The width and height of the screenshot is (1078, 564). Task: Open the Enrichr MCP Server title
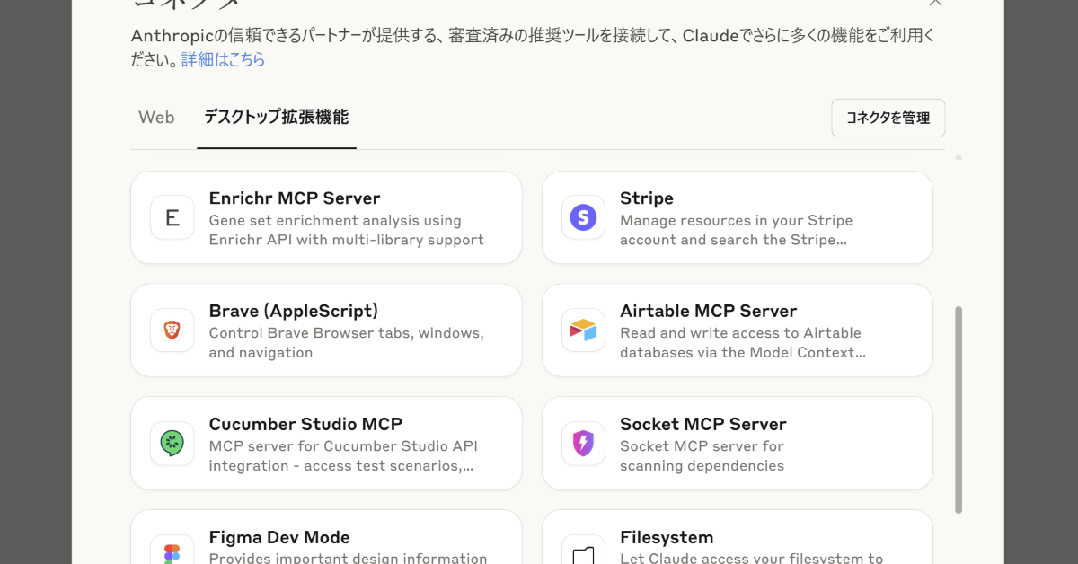click(295, 198)
